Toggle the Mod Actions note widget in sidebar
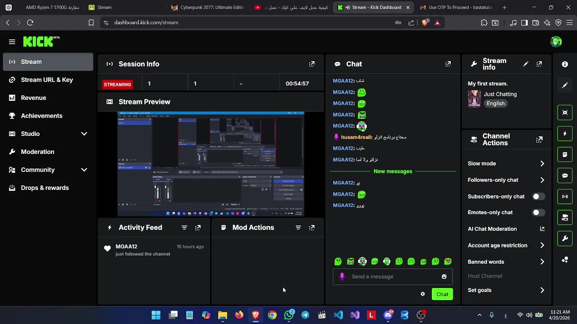577x324 pixels. point(565,154)
